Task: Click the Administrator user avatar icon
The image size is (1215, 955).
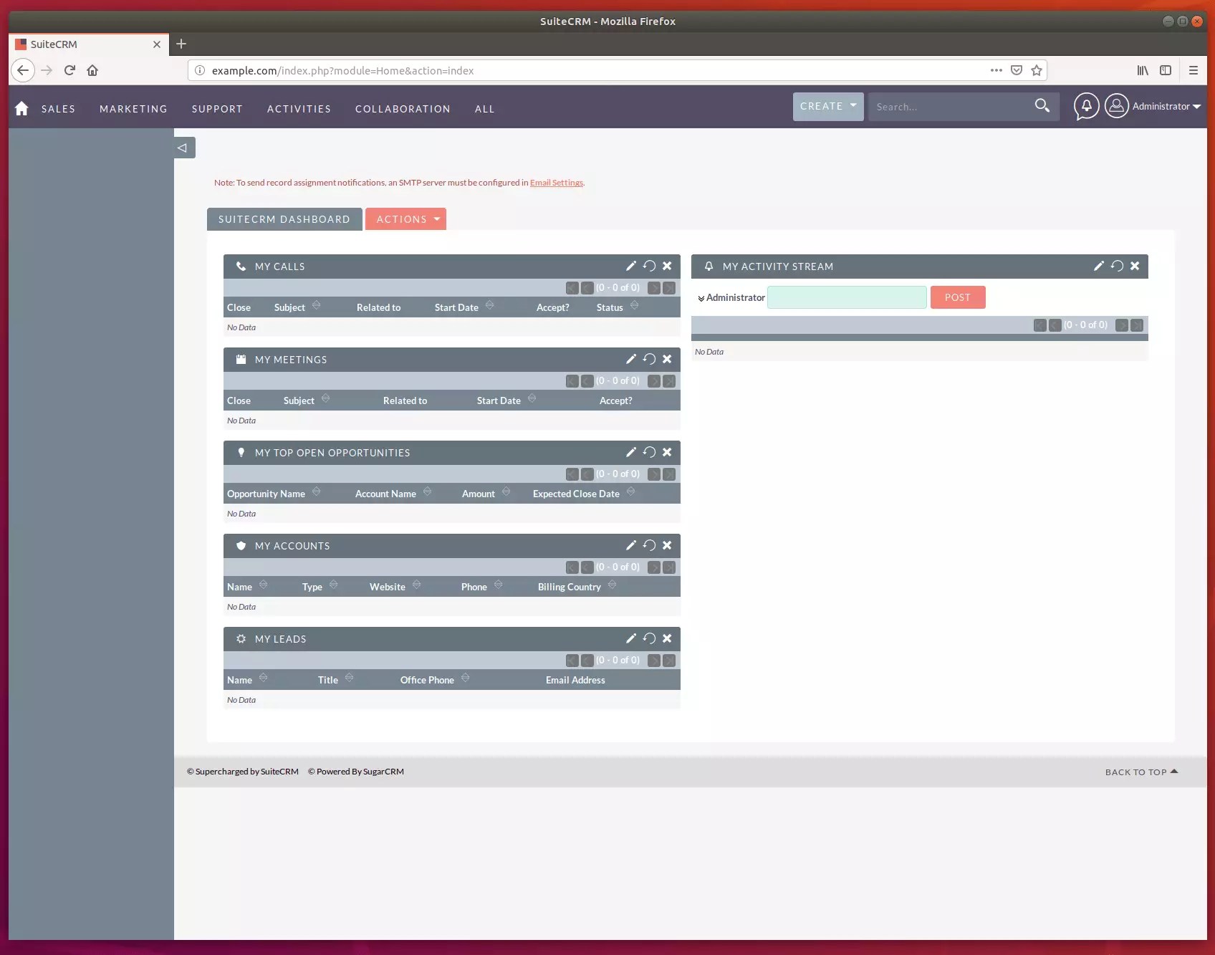Action: (x=1116, y=106)
